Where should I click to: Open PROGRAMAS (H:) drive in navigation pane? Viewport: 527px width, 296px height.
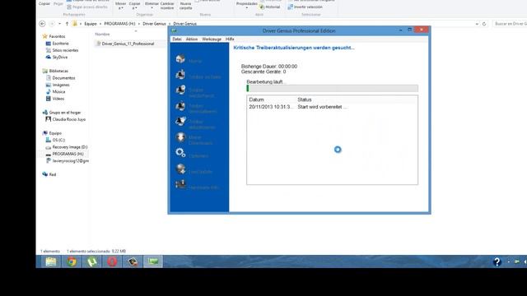click(x=64, y=154)
